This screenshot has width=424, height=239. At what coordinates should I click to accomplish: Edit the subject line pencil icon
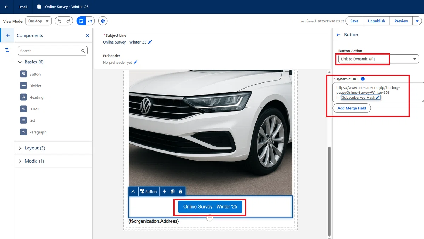pyautogui.click(x=150, y=42)
